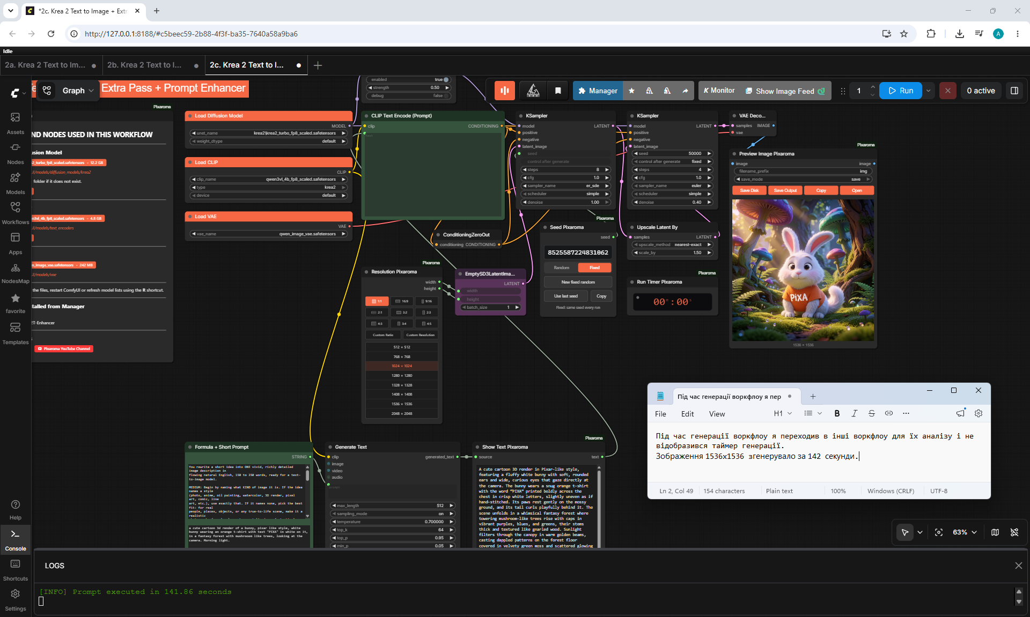The height and width of the screenshot is (617, 1030).
Task: Open the upscale_method selector
Action: 672,244
